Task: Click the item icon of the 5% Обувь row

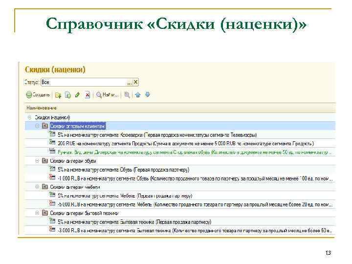Action: point(52,169)
